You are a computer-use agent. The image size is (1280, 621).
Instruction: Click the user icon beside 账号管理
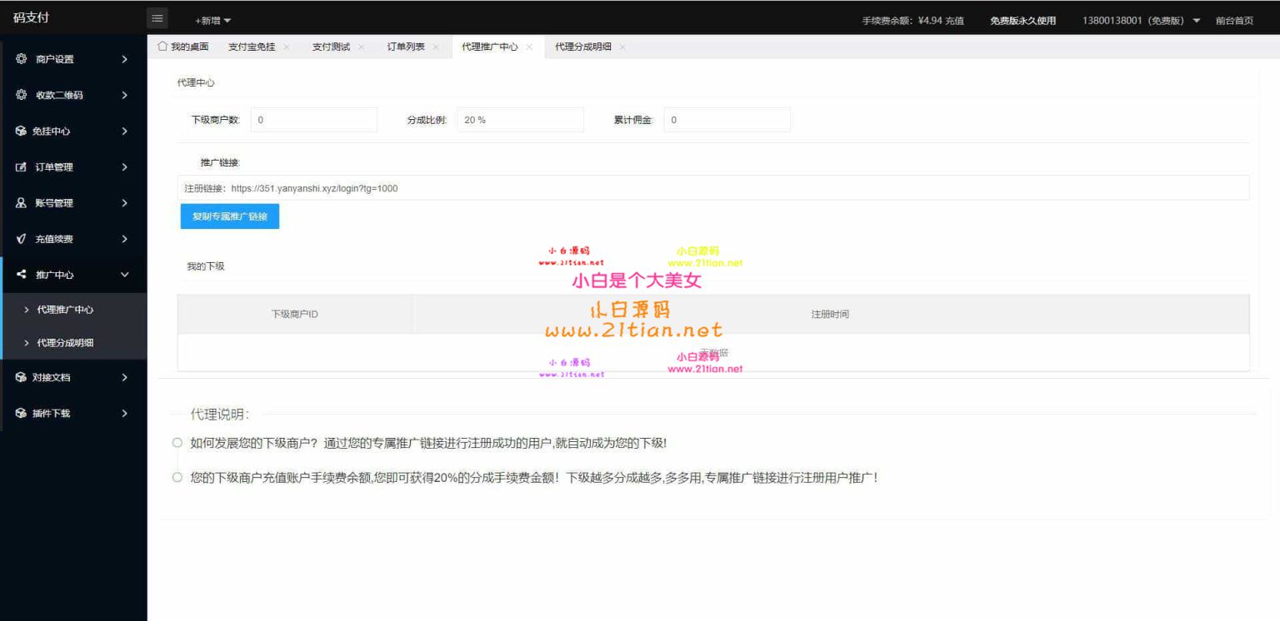[22, 203]
